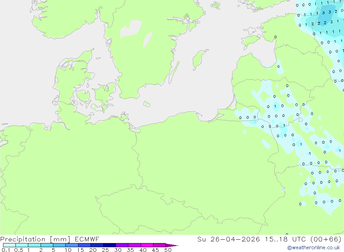344x252 pixels.
Task: Click the '35' legend value
Action: [x=130, y=250]
